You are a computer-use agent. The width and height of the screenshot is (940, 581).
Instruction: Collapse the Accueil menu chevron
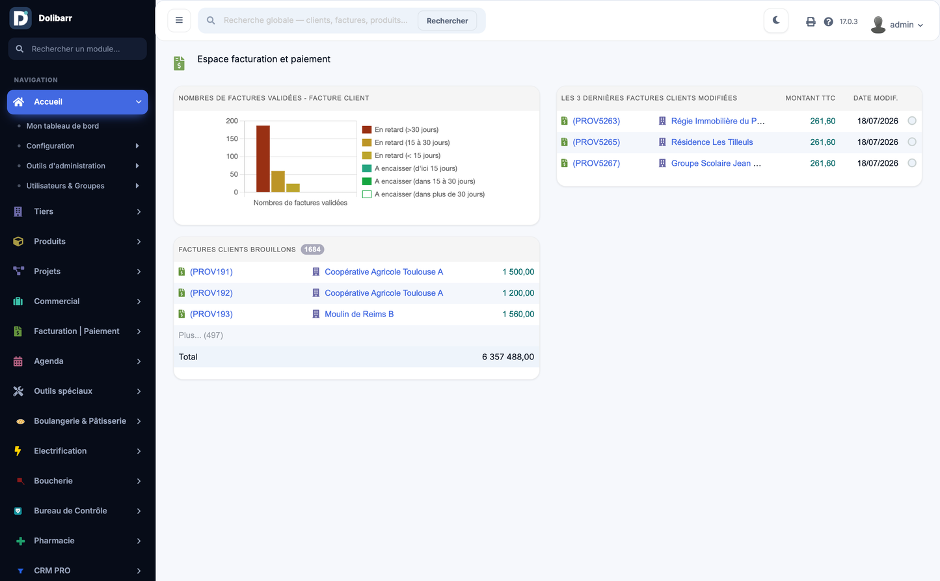[x=139, y=102]
